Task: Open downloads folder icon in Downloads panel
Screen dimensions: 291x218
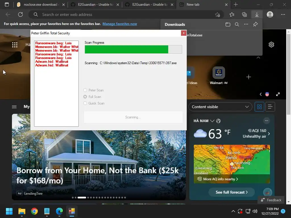Action: click(228, 24)
